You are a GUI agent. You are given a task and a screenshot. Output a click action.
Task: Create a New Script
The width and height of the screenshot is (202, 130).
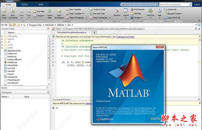[x=4, y=13]
